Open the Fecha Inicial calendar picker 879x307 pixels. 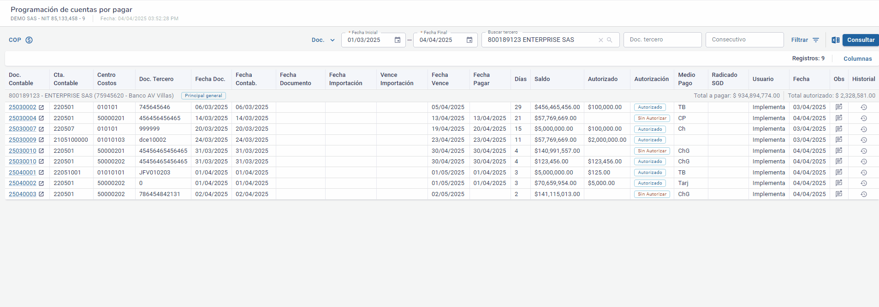pos(398,40)
